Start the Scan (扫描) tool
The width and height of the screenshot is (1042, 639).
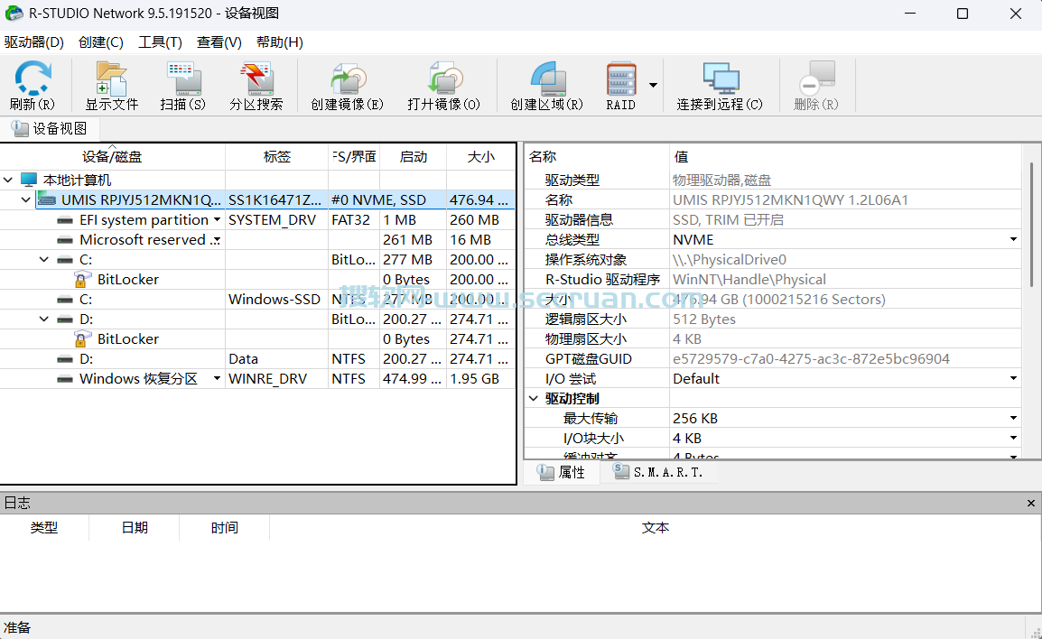pos(182,79)
